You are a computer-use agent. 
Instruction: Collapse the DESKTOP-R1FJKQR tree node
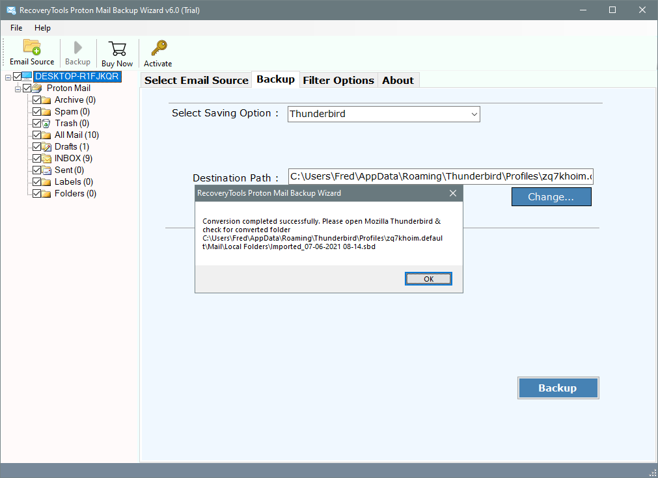(x=8, y=77)
